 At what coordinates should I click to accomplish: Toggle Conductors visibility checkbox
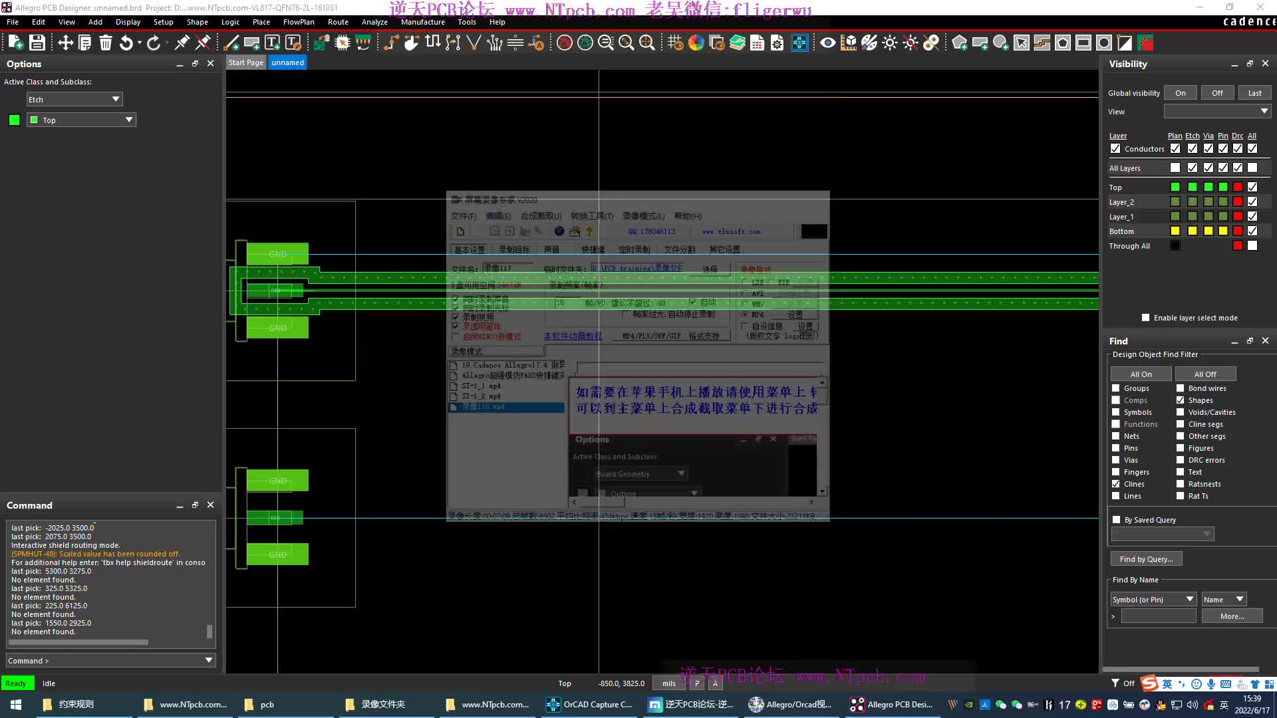pyautogui.click(x=1115, y=148)
